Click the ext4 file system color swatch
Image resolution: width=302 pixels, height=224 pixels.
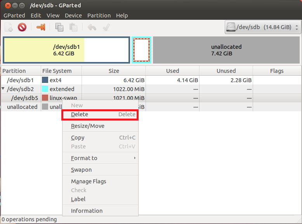[45, 80]
